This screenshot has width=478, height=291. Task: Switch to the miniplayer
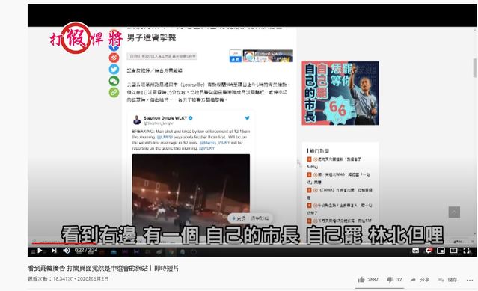[441, 251]
